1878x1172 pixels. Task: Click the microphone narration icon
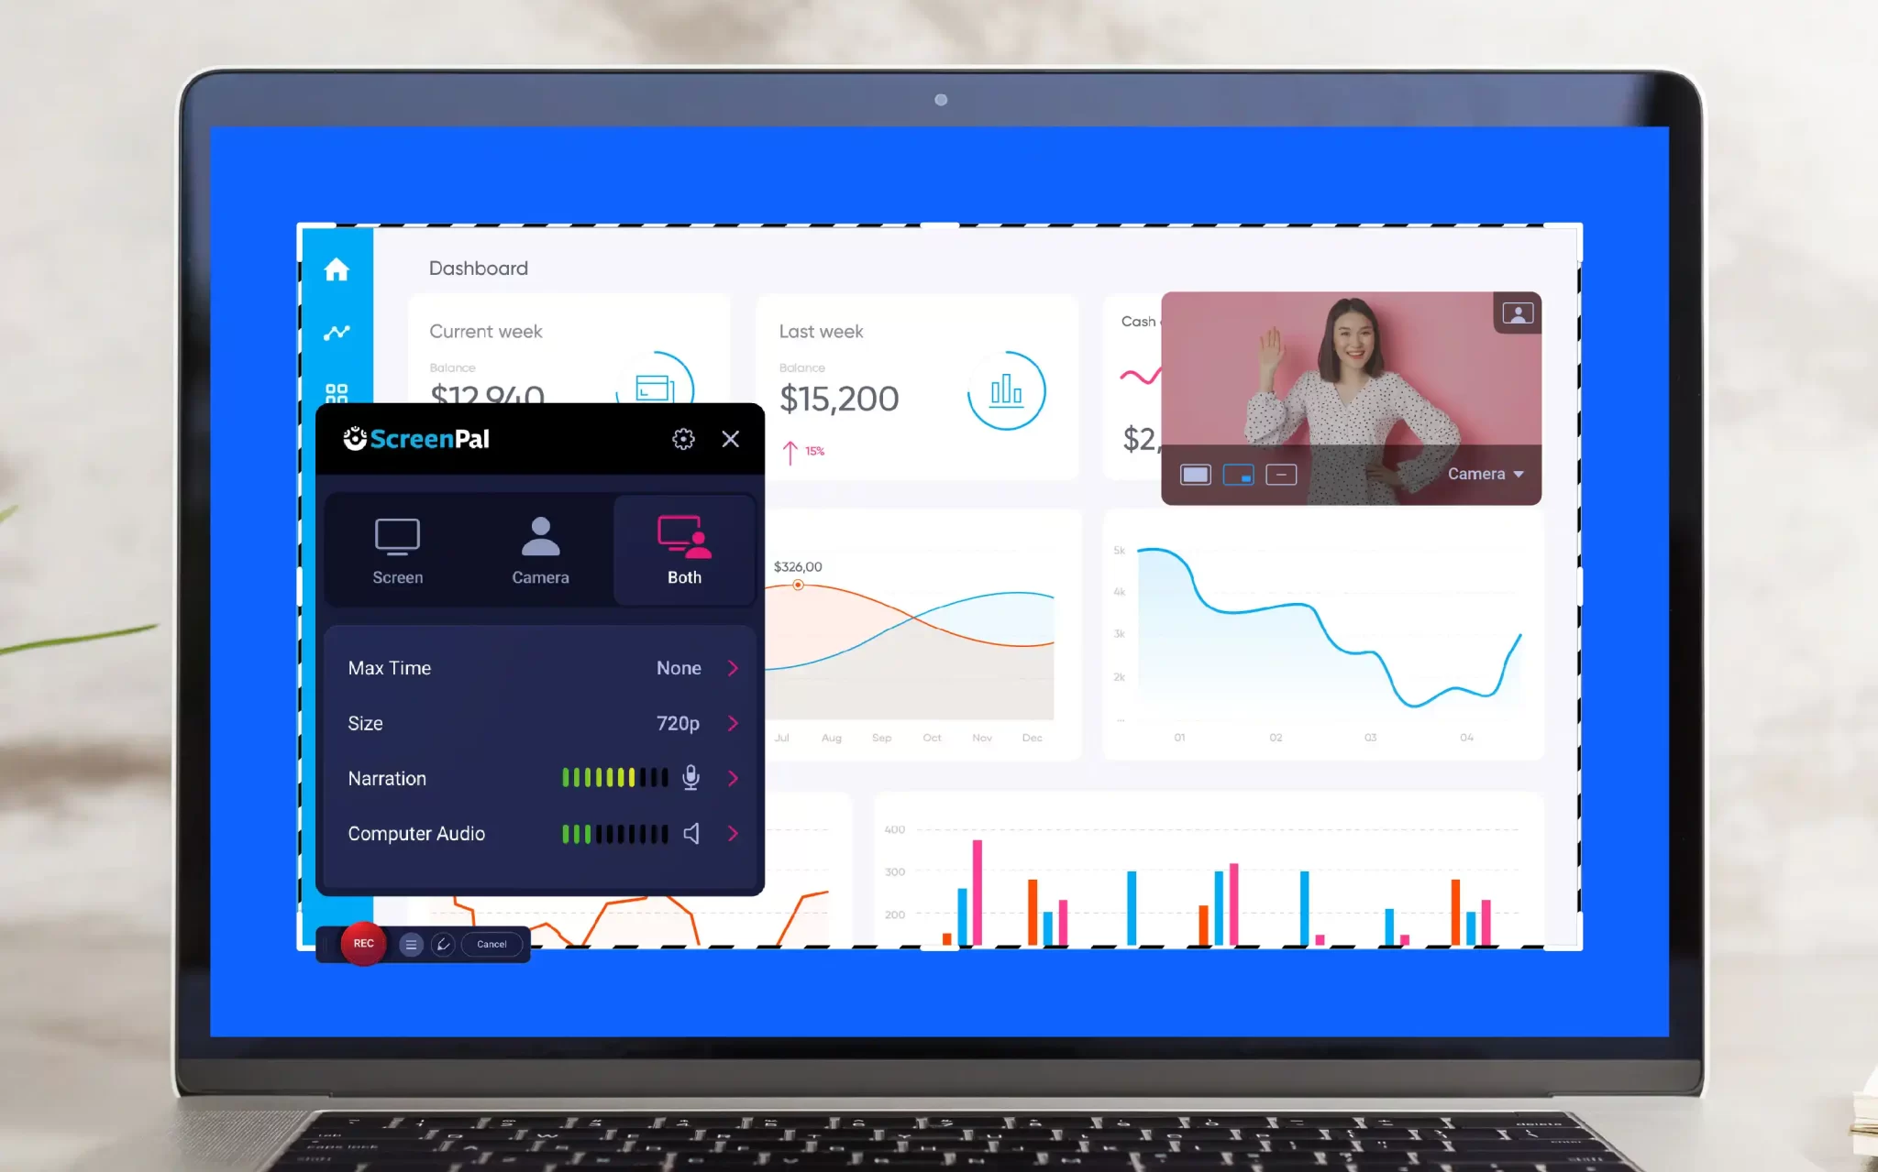coord(690,778)
